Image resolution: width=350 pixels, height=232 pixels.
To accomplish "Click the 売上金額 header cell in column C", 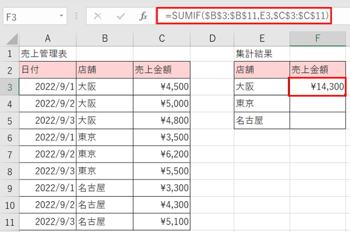I will click(162, 70).
